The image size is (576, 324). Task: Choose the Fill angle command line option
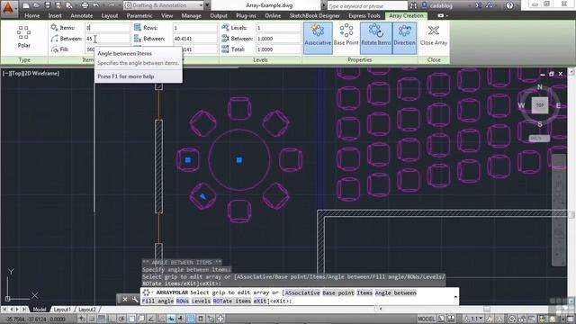pyautogui.click(x=158, y=301)
